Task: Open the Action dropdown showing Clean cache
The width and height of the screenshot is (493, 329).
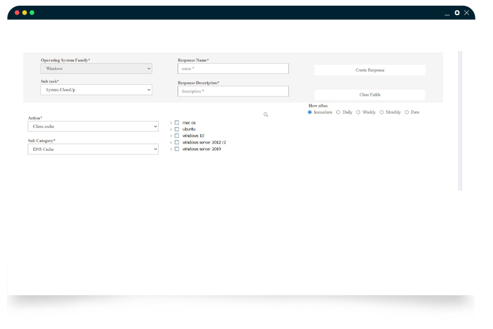Action: point(93,126)
